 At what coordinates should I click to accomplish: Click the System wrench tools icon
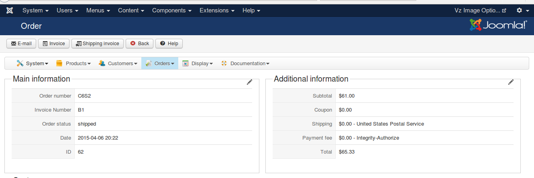click(x=20, y=63)
